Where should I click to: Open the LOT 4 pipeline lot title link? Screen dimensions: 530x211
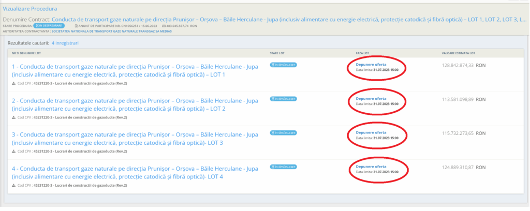click(x=135, y=173)
